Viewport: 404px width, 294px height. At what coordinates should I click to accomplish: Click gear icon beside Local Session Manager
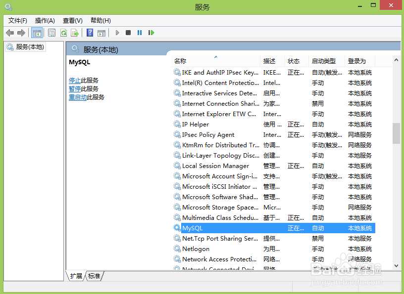[x=177, y=166]
